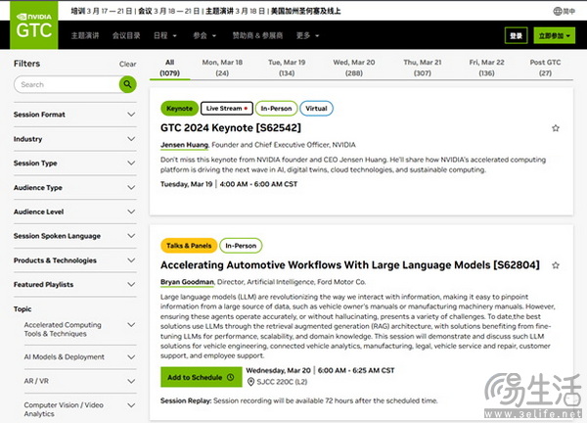Viewport: 587px width, 423px height.
Task: Click the Virtual tag
Action: (x=316, y=109)
